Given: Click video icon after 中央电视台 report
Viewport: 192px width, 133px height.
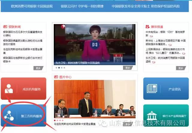Looking at the screenshot, I should pos(151,36).
